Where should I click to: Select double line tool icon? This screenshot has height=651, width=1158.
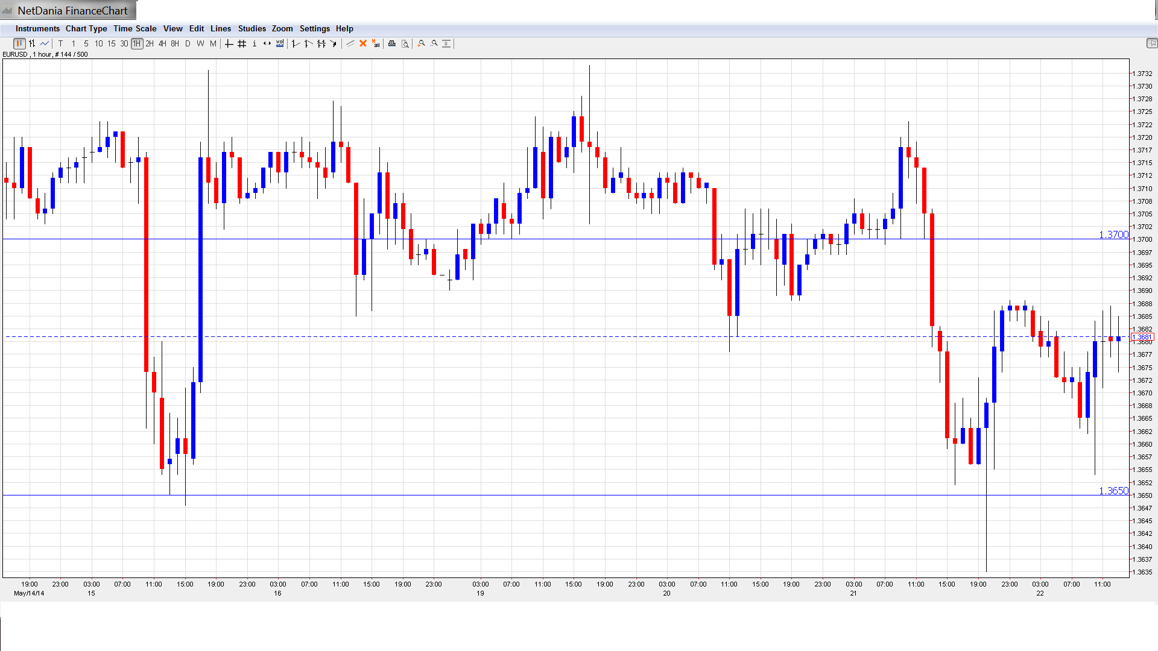point(350,43)
